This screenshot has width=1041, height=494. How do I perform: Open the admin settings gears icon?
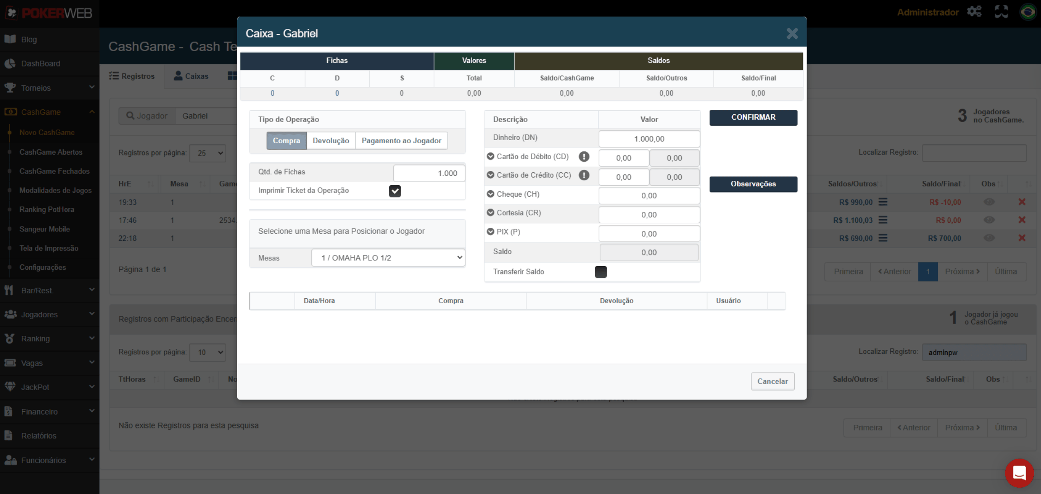pyautogui.click(x=974, y=12)
